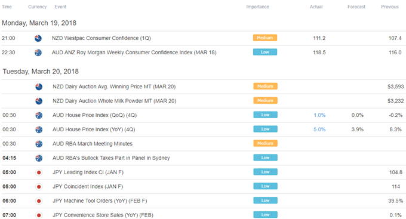406x219 pixels.
Task: Click the Previous column header
Action: tap(390, 7)
